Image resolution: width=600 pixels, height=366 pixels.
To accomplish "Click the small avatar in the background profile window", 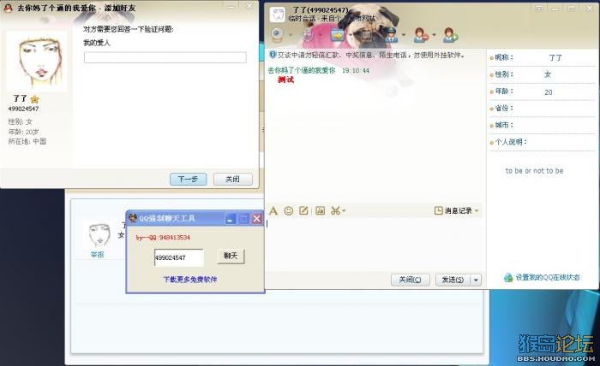I will click(99, 234).
